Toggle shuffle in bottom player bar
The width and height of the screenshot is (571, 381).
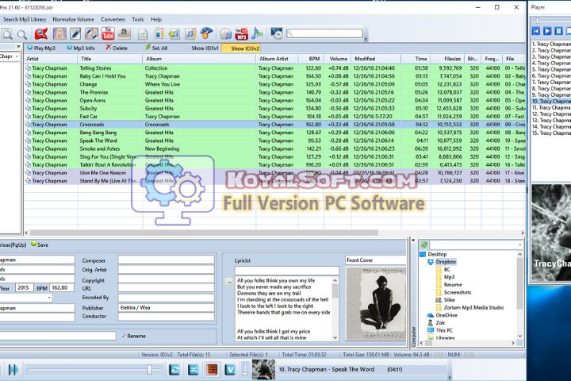pos(193,370)
